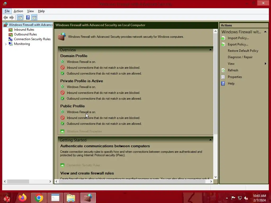Click the command window taskbar button
The image size is (271, 203).
tap(55, 198)
